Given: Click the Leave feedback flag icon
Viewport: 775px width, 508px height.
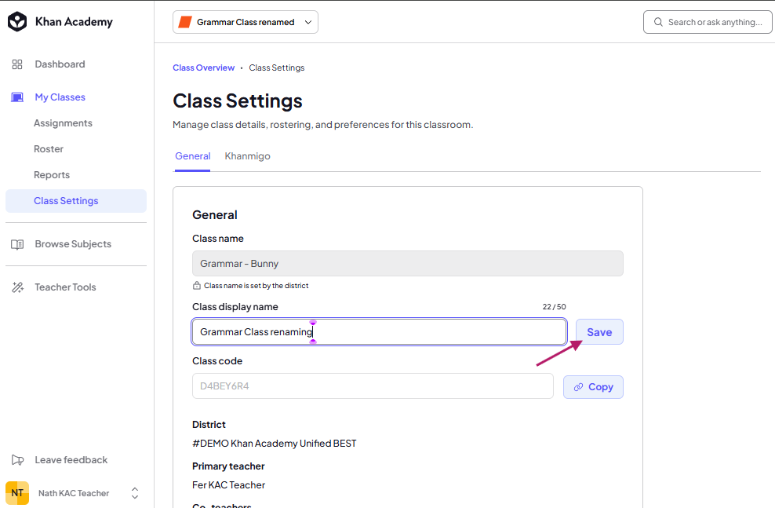Looking at the screenshot, I should click(x=17, y=460).
